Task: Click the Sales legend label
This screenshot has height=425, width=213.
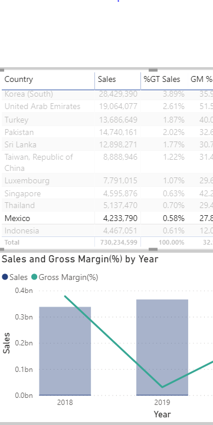Action: [x=18, y=277]
